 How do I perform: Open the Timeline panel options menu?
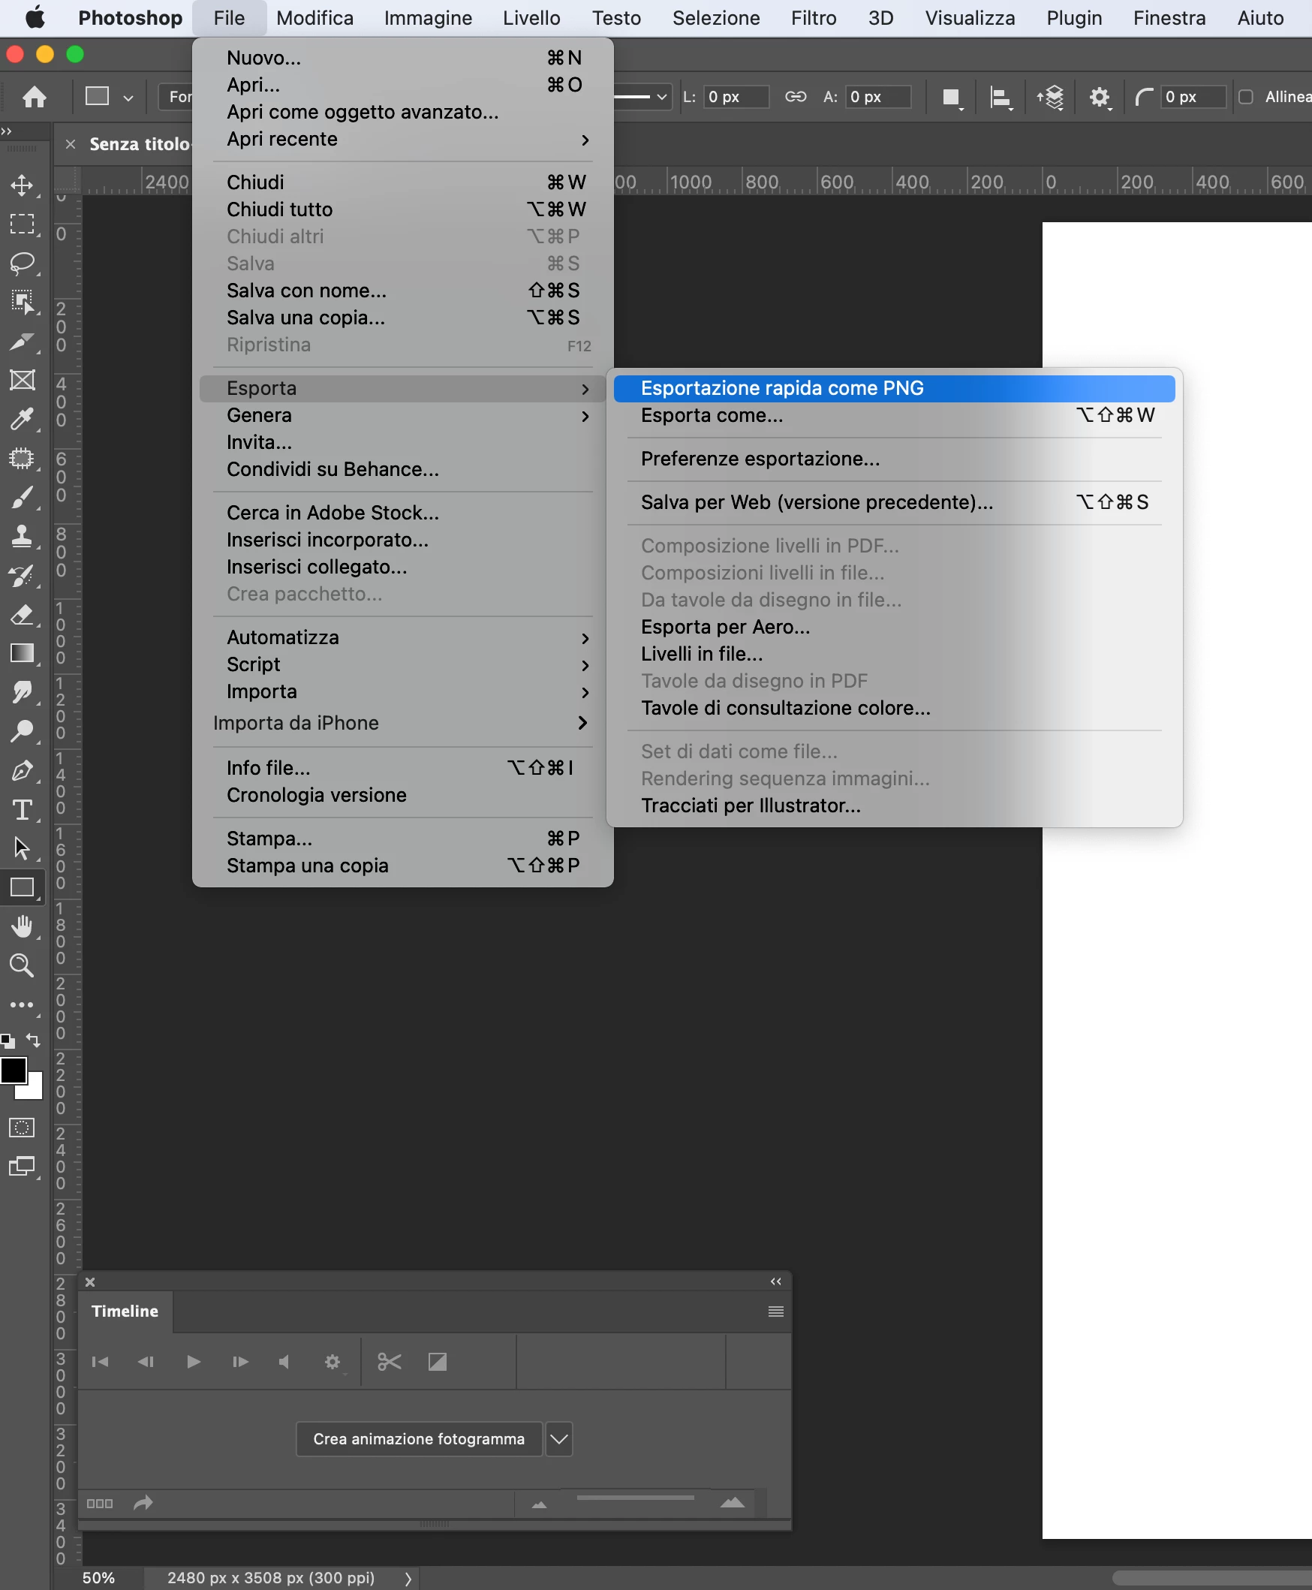tap(775, 1311)
